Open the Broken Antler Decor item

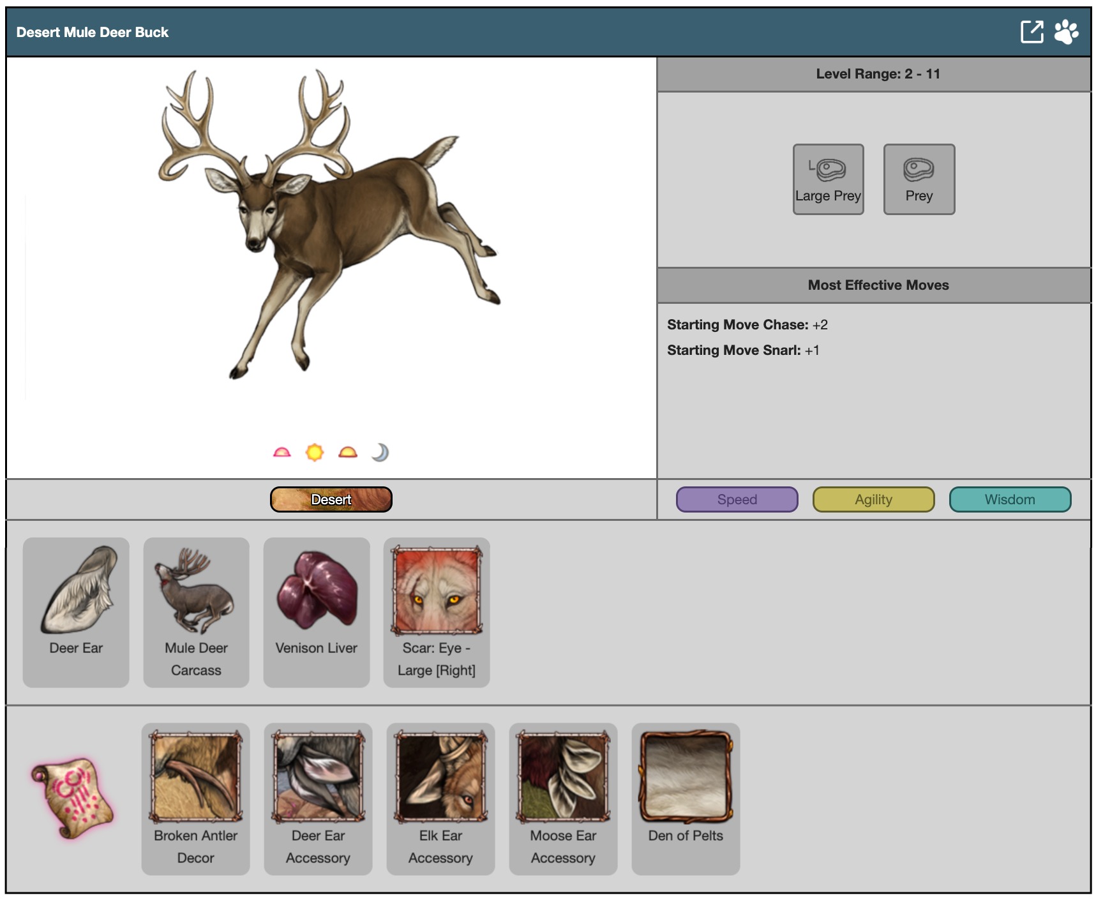pos(196,798)
